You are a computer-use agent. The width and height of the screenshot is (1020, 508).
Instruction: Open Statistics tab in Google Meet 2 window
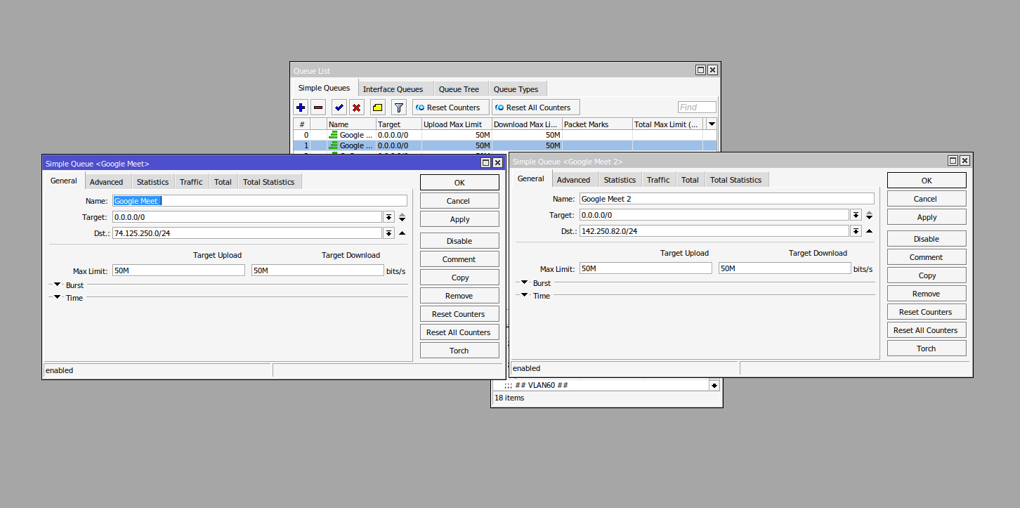620,180
